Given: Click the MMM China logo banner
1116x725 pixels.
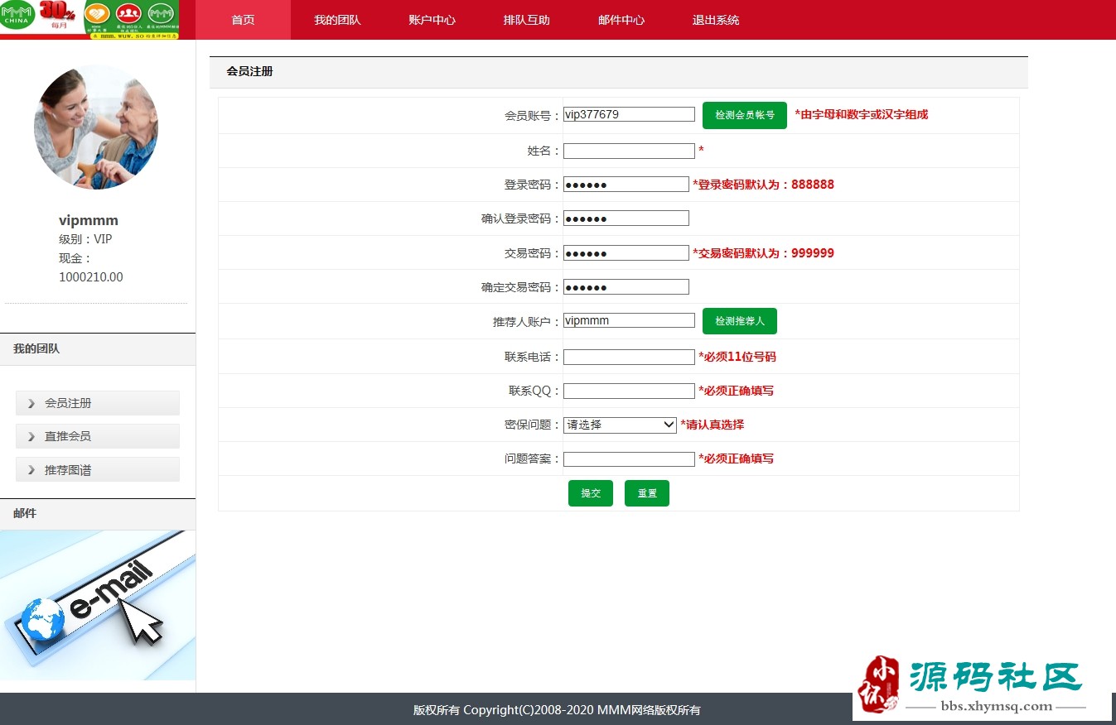Looking at the screenshot, I should click(x=89, y=19).
